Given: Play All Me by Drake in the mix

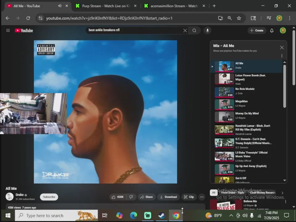Looking at the screenshot, I should click(246, 66).
